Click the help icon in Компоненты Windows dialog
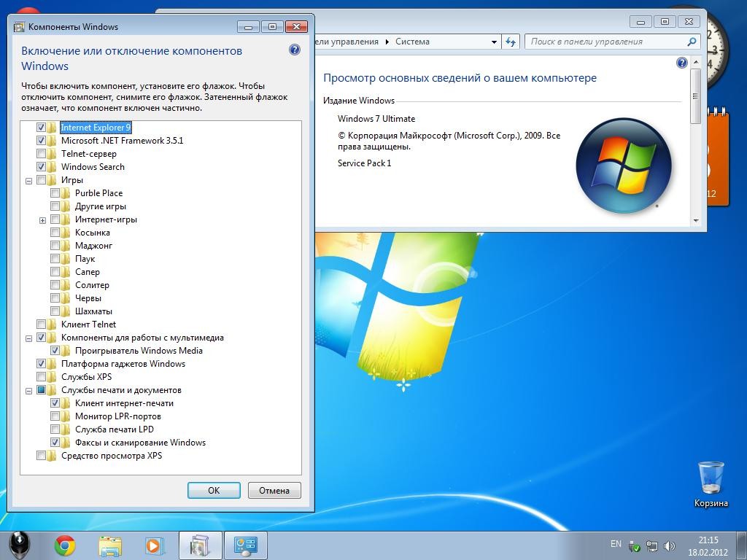 295,50
